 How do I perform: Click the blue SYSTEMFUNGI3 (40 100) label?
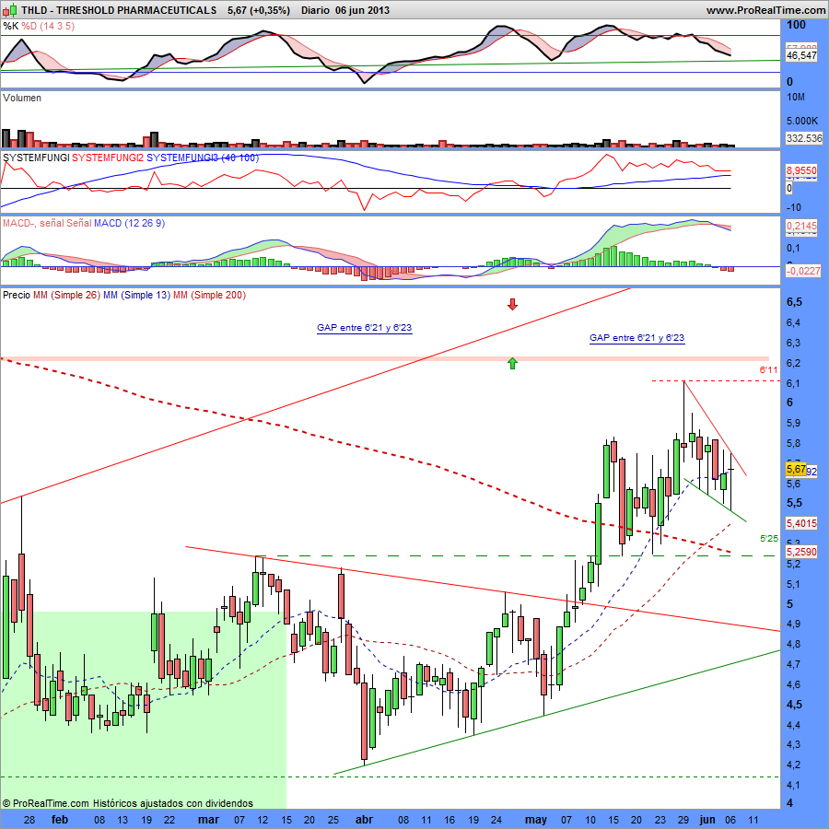[203, 158]
